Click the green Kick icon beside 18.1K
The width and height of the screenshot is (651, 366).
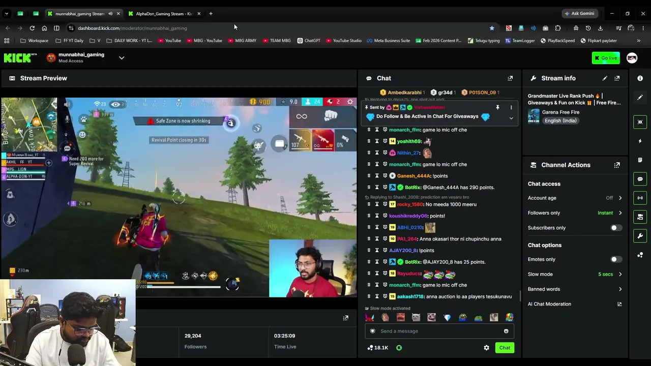click(x=399, y=348)
